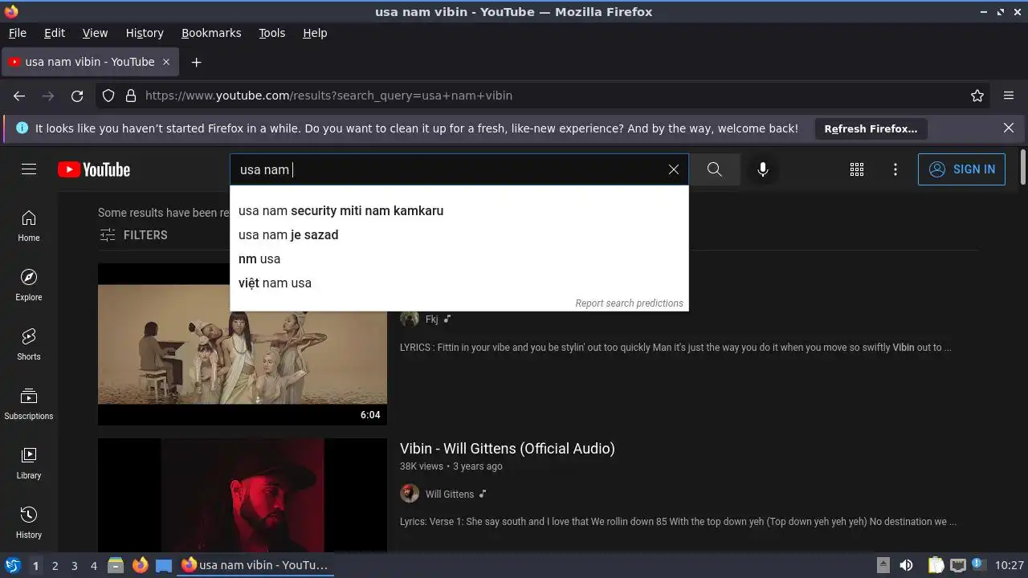1028x578 pixels.
Task: Open the Will Gittens channel name
Action: pos(450,494)
